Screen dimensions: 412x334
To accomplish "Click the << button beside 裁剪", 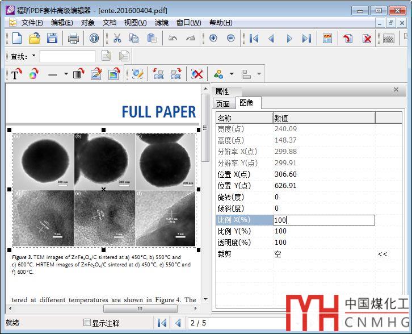I will coord(382,254).
